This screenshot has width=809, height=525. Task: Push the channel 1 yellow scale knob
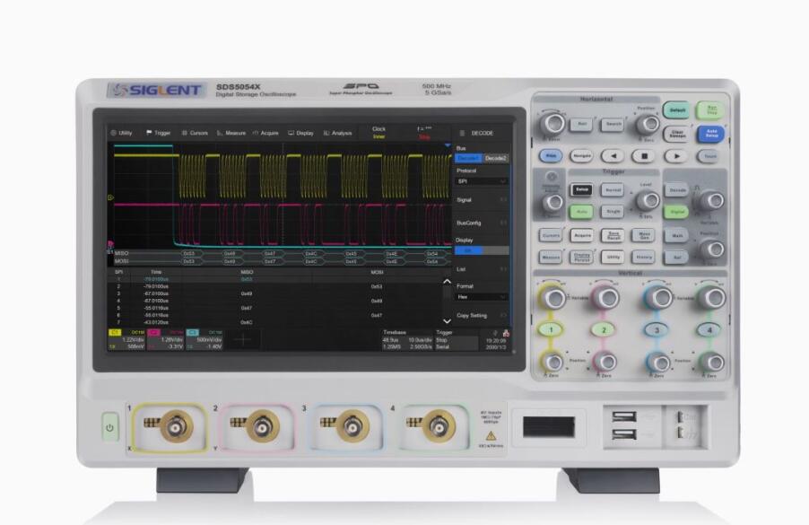(553, 298)
